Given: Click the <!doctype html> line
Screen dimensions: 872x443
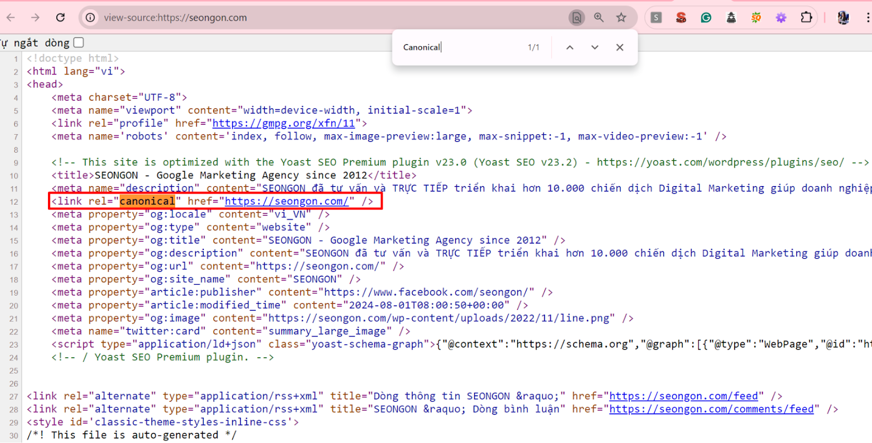Looking at the screenshot, I should (72, 58).
